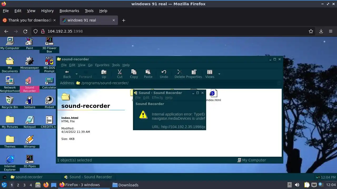Open My Documents desktop folder

[x=10, y=65]
